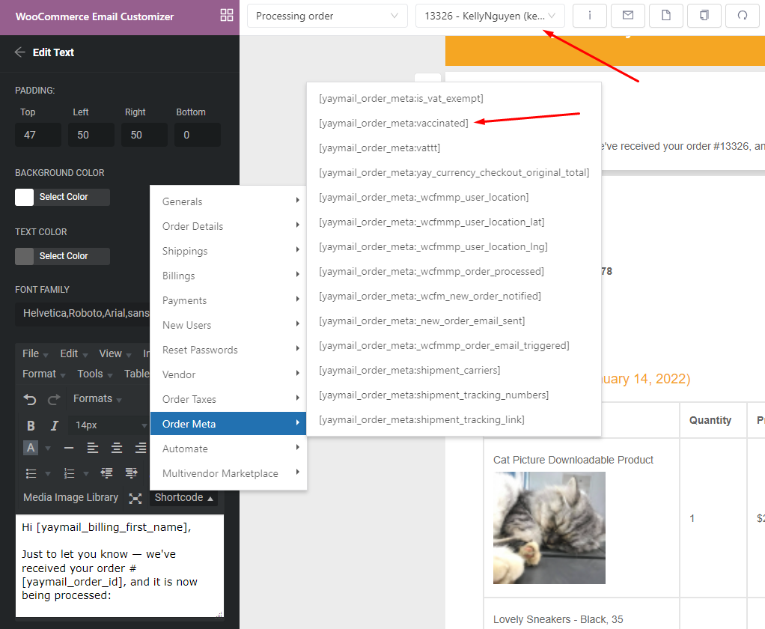Viewport: 765px width, 629px height.
Task: Open the grid menu icon in header
Action: click(x=226, y=16)
